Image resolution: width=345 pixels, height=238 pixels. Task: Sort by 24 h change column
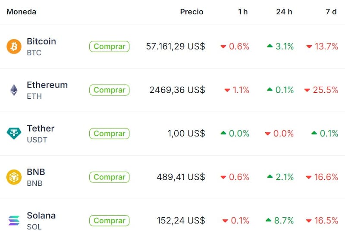click(284, 12)
